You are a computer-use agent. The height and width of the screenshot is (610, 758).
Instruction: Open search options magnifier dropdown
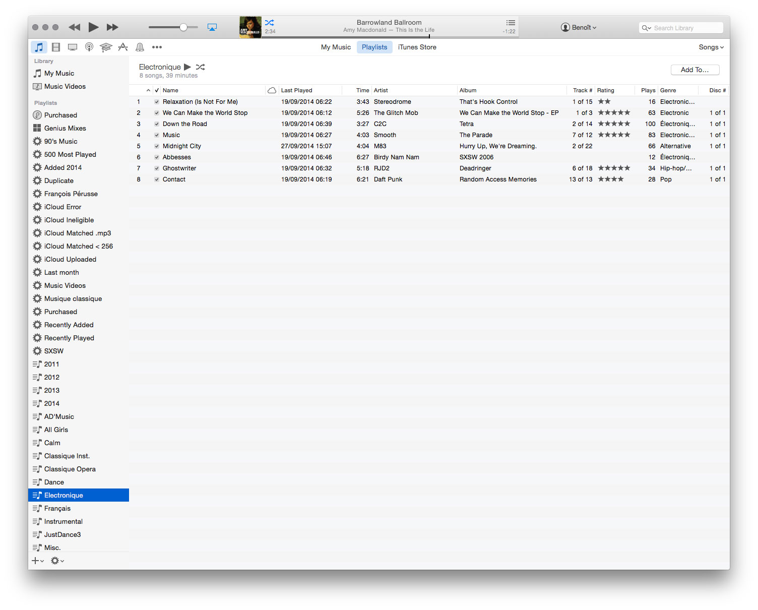(x=646, y=28)
